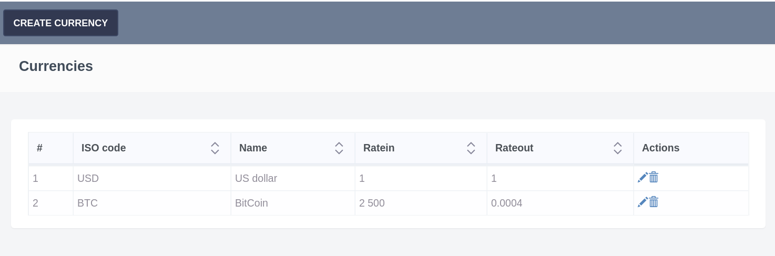Click the Rateout value in USD row
The height and width of the screenshot is (256, 775).
[494, 179]
